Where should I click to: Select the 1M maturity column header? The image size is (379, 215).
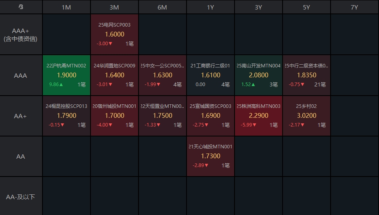(66, 7)
